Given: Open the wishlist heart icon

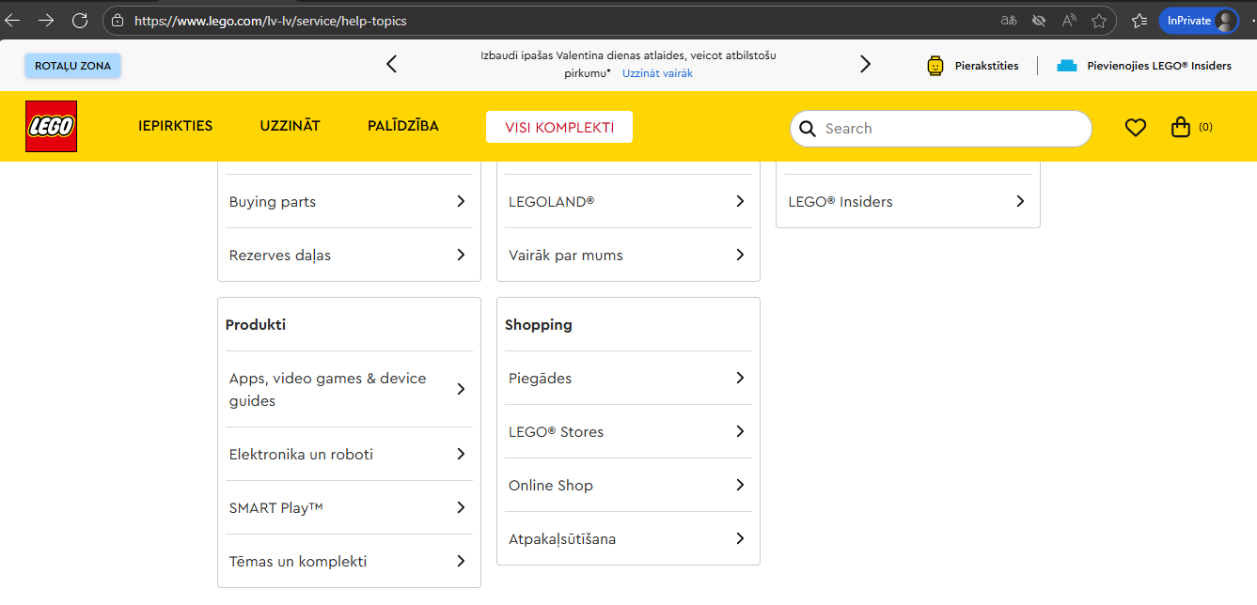Looking at the screenshot, I should pyautogui.click(x=1136, y=128).
